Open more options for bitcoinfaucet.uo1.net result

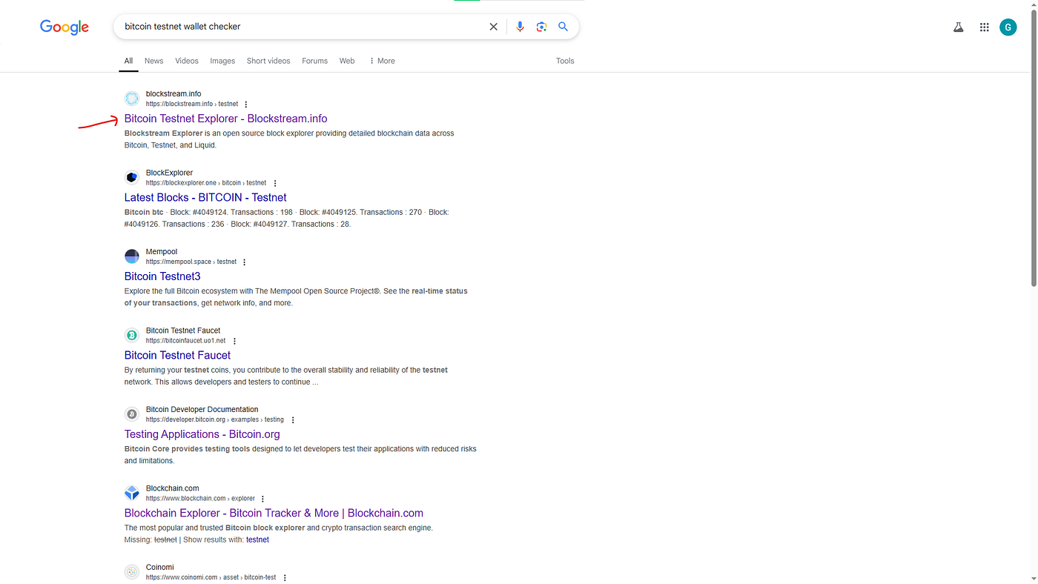(235, 341)
